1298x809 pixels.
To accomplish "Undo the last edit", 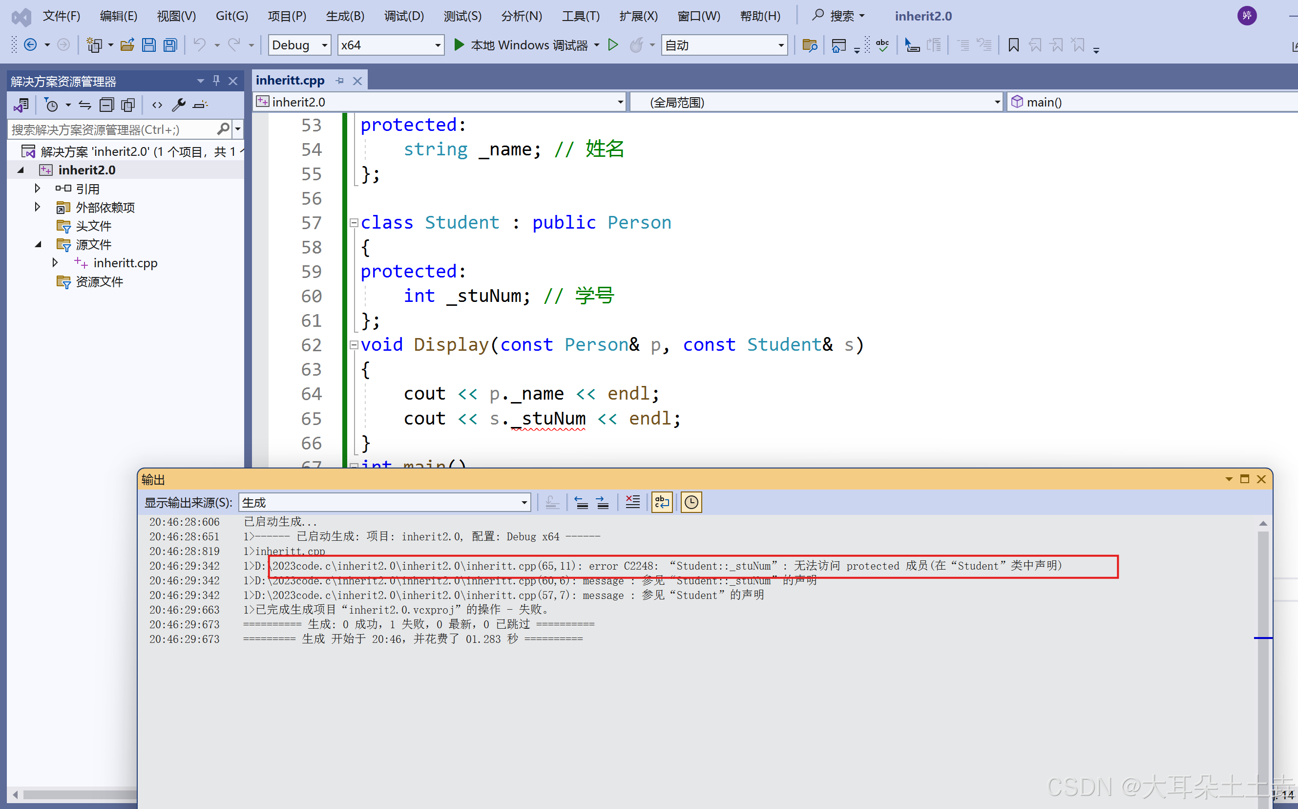I will [x=200, y=45].
